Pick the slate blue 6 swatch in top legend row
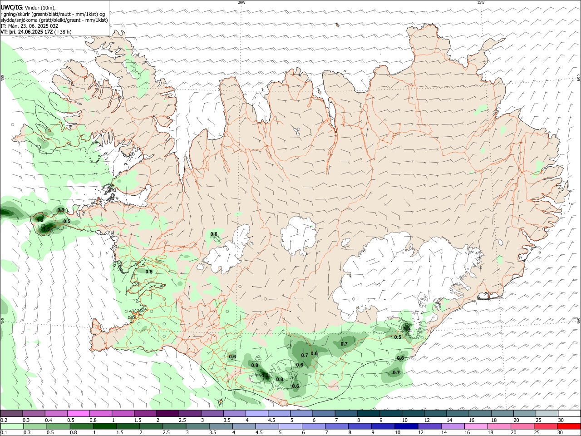 (324, 414)
